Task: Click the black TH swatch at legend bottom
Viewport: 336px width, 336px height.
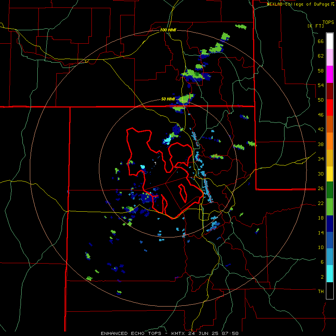Action: tap(330, 290)
